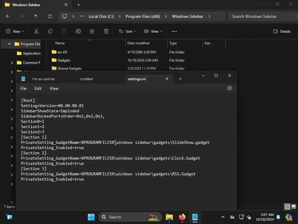Click the Delete trash icon in Explorer
This screenshot has height=224, width=298.
pos(106,32)
